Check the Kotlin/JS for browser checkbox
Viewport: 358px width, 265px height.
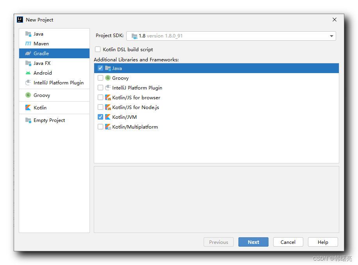[100, 97]
